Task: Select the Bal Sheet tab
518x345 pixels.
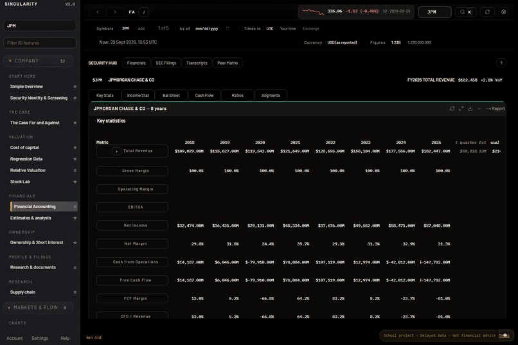Action: point(171,96)
